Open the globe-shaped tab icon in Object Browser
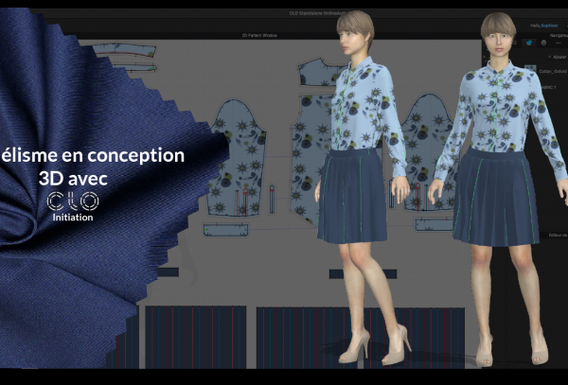The image size is (568, 385). [x=543, y=43]
